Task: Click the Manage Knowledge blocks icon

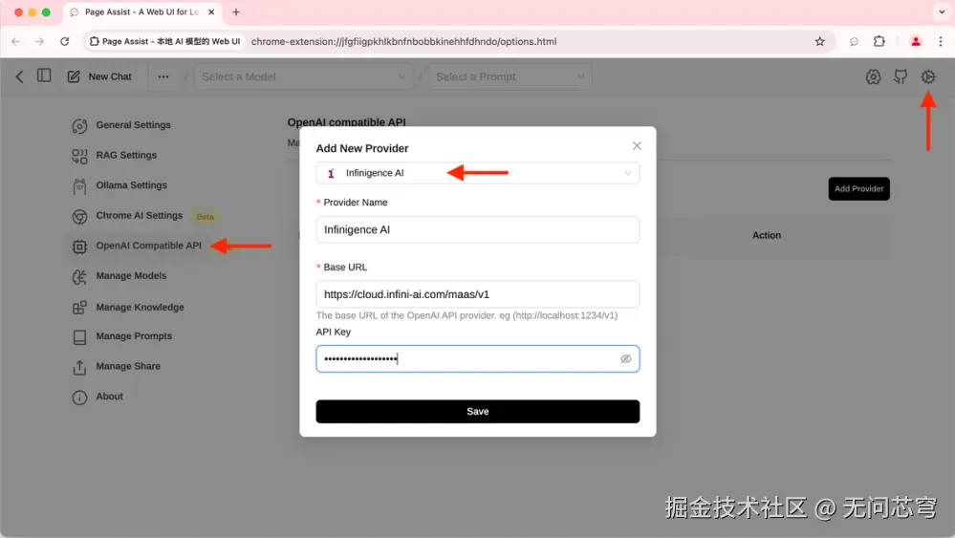Action: 79,308
